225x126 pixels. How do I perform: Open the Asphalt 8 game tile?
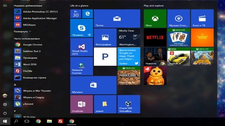(x=179, y=57)
